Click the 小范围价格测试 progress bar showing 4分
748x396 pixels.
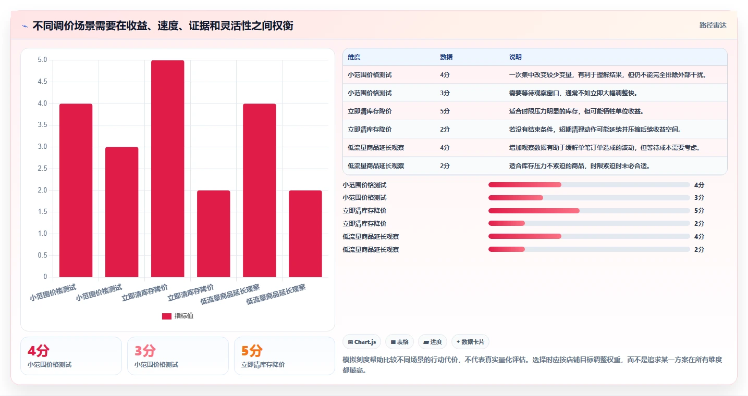click(589, 185)
